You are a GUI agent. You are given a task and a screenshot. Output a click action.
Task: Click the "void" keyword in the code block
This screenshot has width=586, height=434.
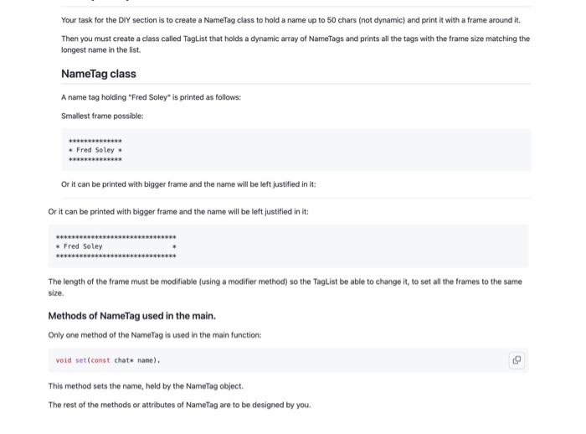[x=64, y=360]
